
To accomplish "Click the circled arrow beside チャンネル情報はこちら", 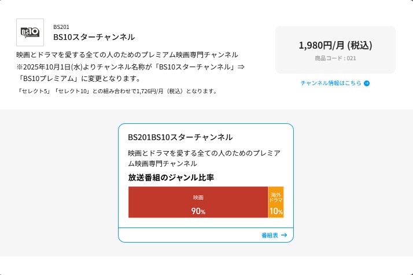I will pyautogui.click(x=367, y=83).
